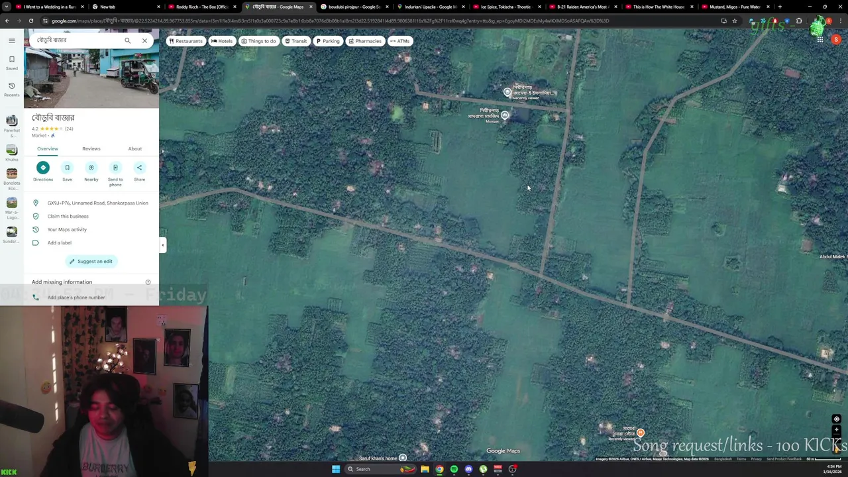Switch to the boudubi pirojpur Google tab
The image size is (848, 477).
coord(354,7)
